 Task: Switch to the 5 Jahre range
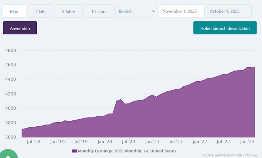(68, 11)
